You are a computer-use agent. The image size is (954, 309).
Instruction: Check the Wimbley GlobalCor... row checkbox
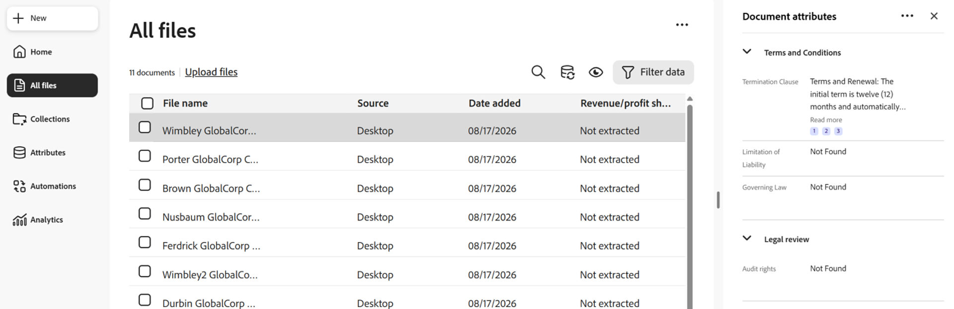pos(145,127)
